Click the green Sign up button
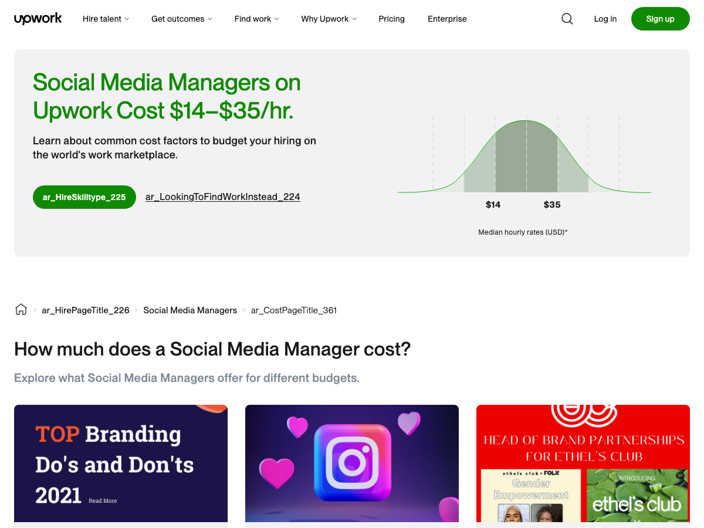This screenshot has width=704, height=528. click(x=661, y=19)
